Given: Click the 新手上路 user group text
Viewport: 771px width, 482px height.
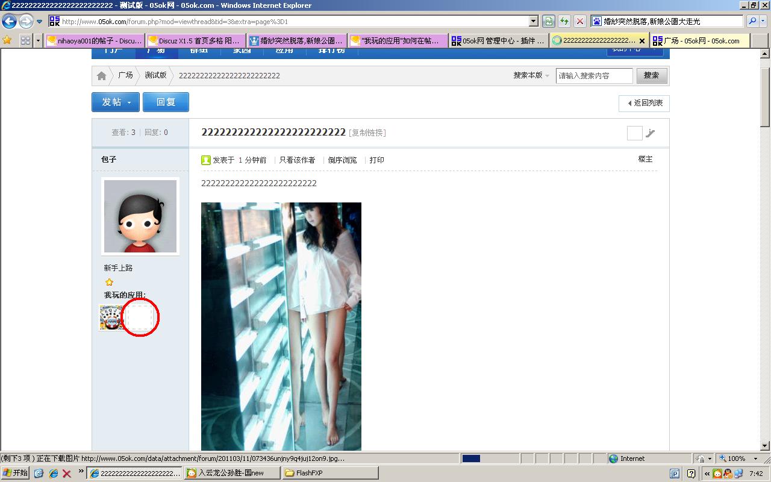Looking at the screenshot, I should (x=118, y=268).
